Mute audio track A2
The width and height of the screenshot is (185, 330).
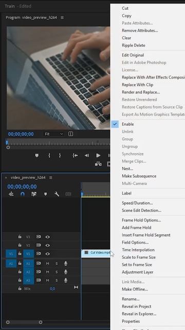click(x=48, y=272)
